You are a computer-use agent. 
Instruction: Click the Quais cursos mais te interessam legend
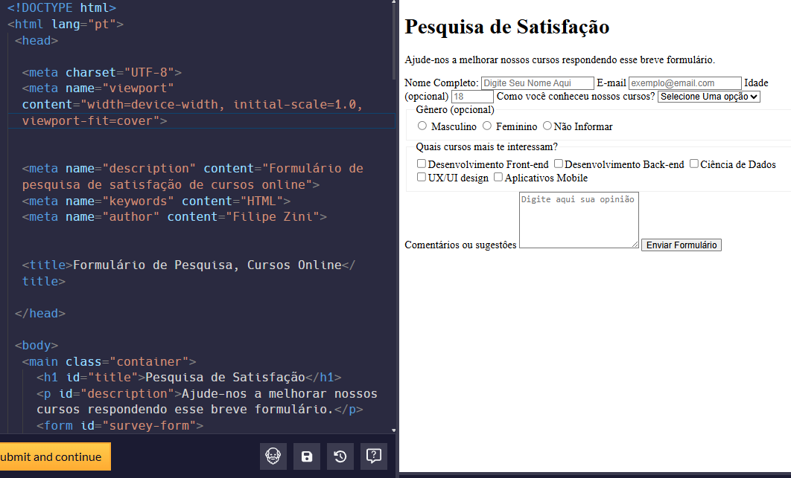click(487, 147)
